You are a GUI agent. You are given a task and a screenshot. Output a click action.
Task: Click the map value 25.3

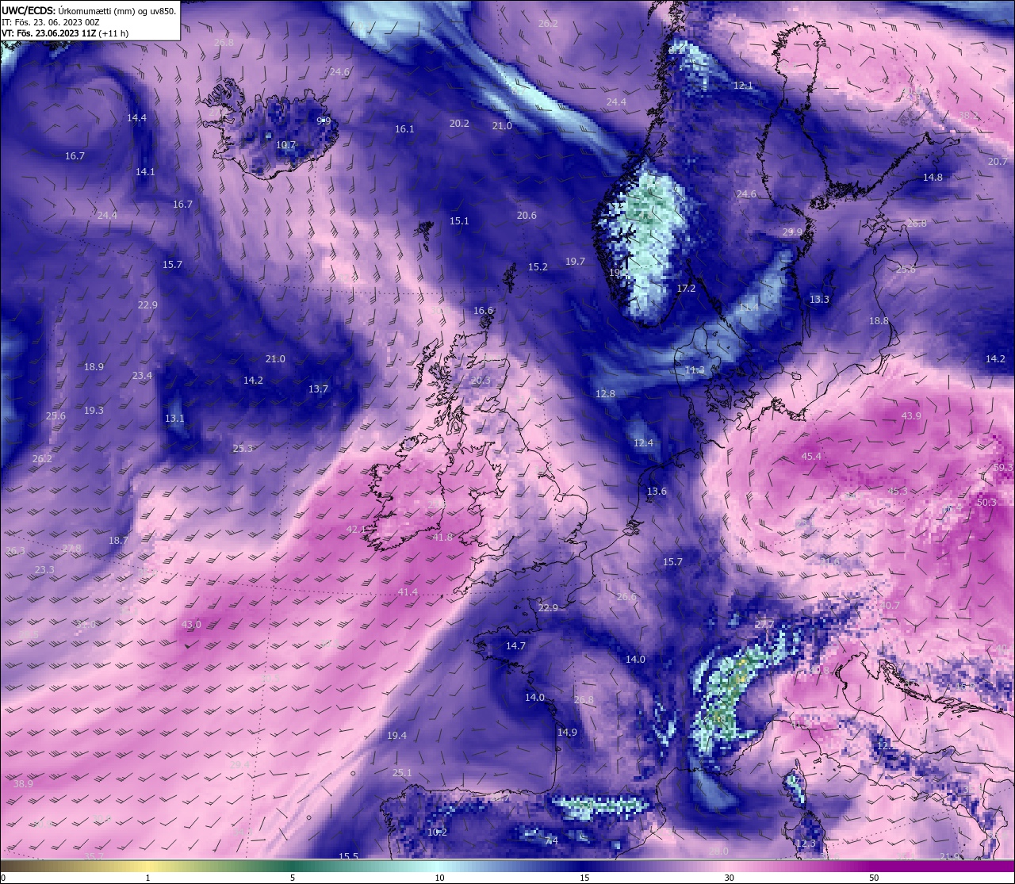[243, 448]
